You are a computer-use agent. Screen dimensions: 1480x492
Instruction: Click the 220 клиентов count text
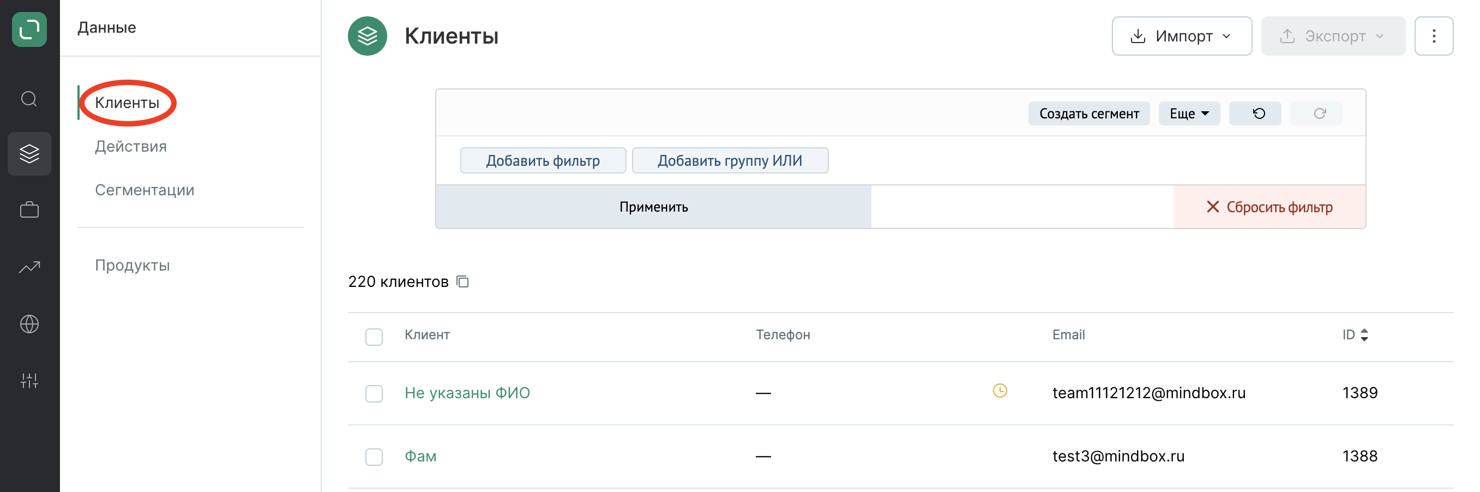(398, 281)
